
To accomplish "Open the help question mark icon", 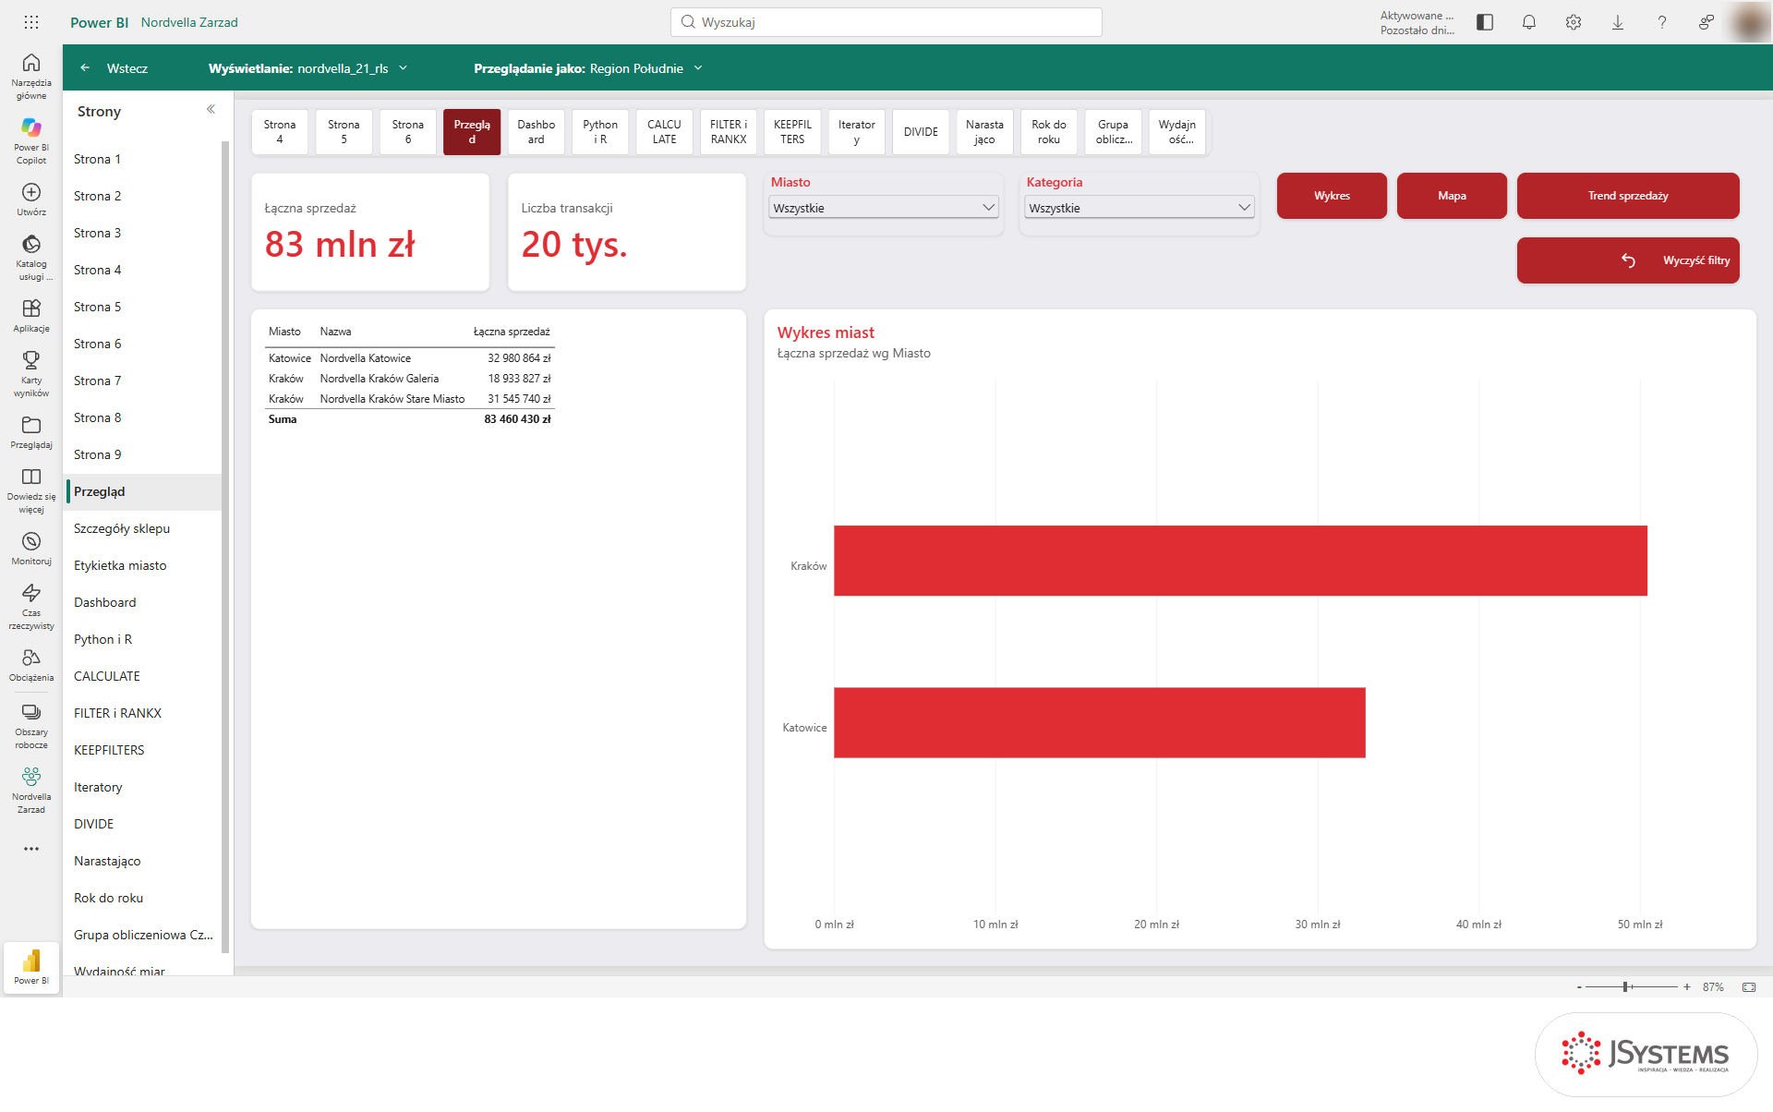I will [1662, 22].
